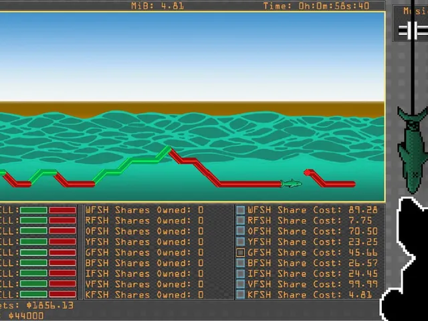
Task: Click the red dot starting the new graph line
Action: 307,173
